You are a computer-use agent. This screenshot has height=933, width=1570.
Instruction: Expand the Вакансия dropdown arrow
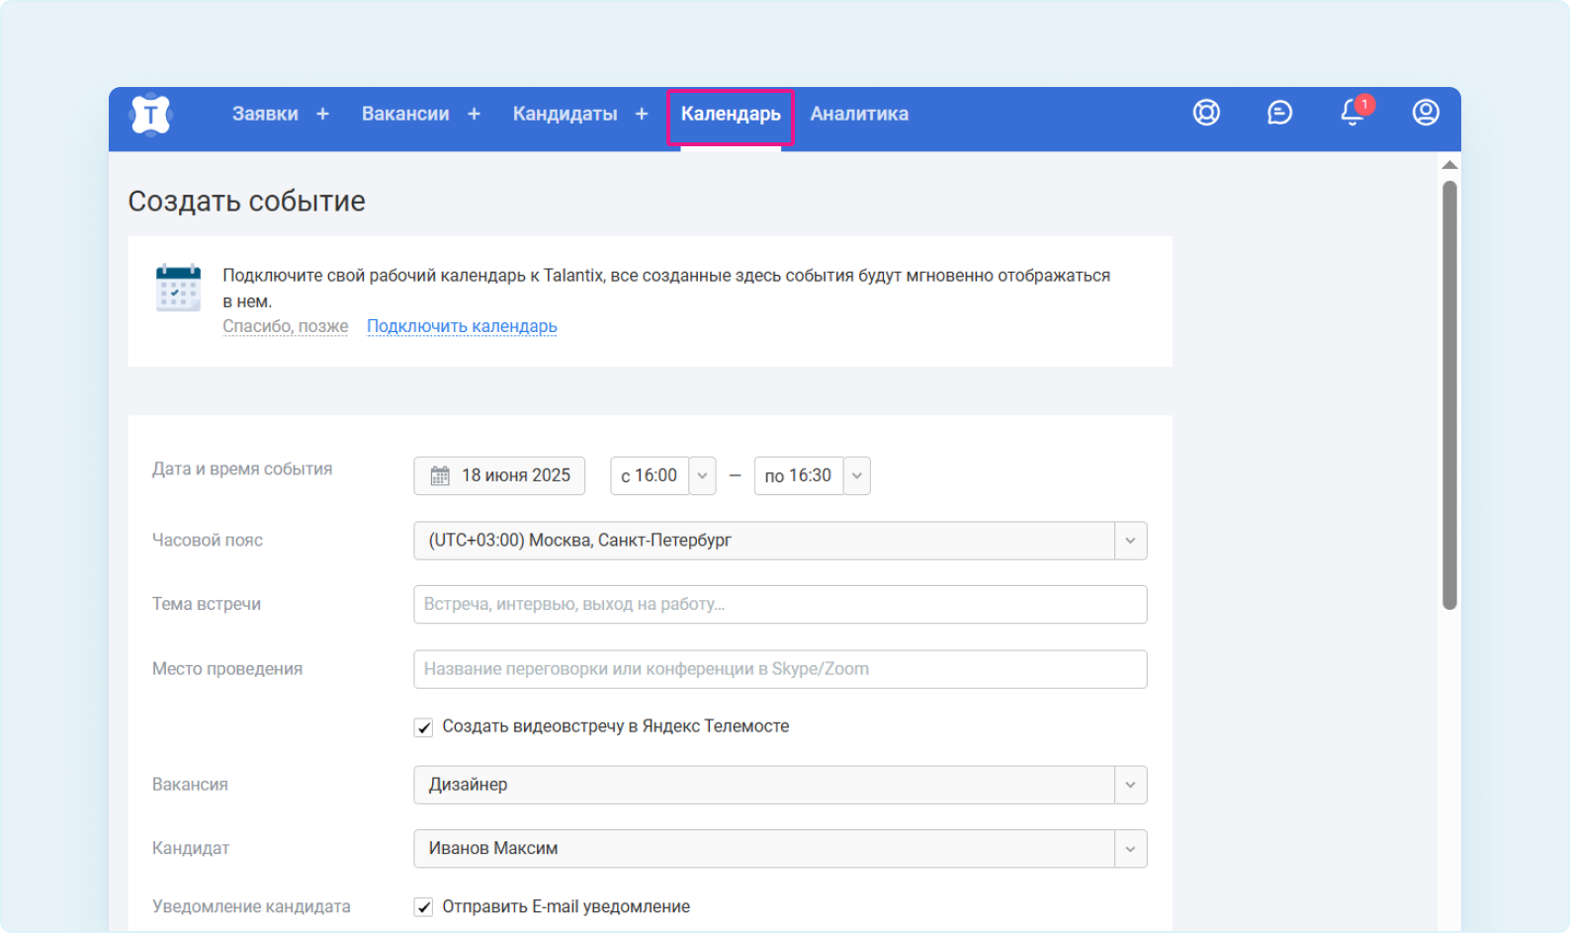tap(1130, 785)
